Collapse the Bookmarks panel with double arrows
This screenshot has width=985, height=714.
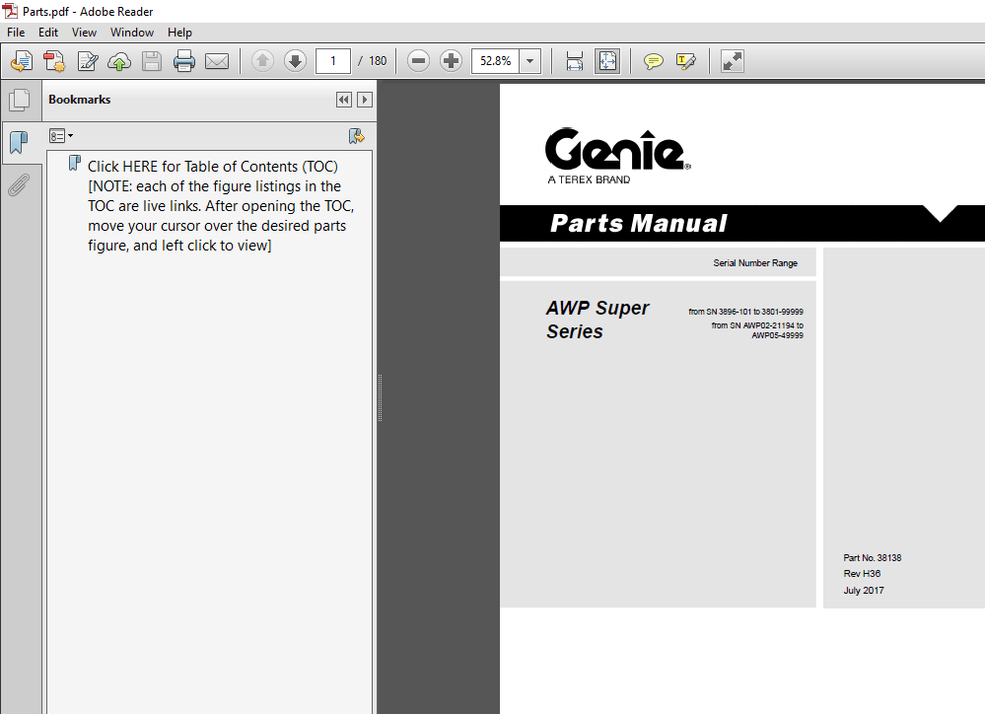pyautogui.click(x=343, y=100)
